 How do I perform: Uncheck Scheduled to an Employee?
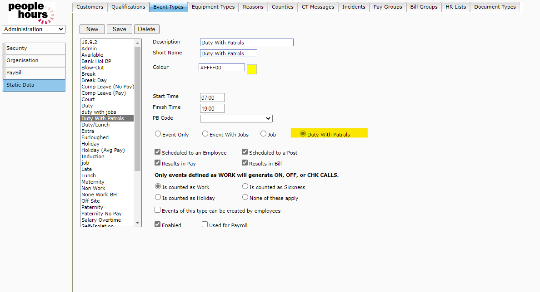click(158, 152)
